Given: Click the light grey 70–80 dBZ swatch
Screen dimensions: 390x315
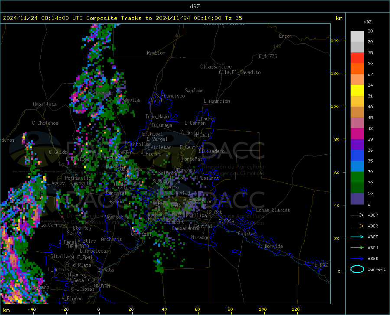Looking at the screenshot, I should point(357,36).
